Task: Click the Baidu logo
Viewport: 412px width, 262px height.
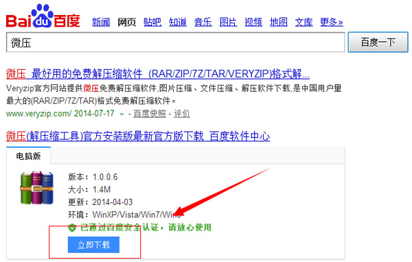Action: [x=43, y=16]
